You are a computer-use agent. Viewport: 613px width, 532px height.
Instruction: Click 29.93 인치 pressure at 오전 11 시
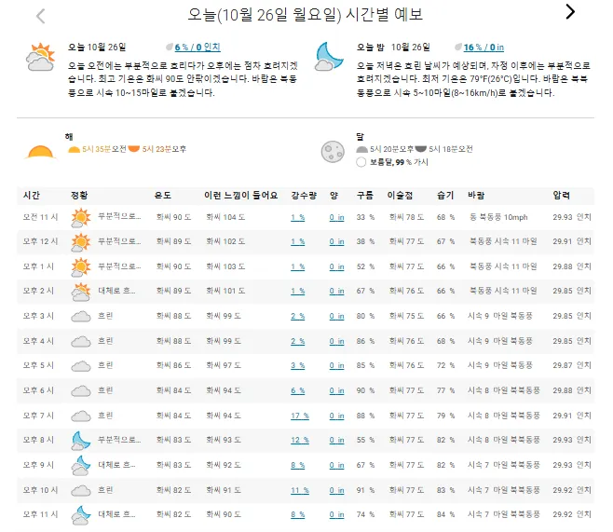[x=572, y=217]
